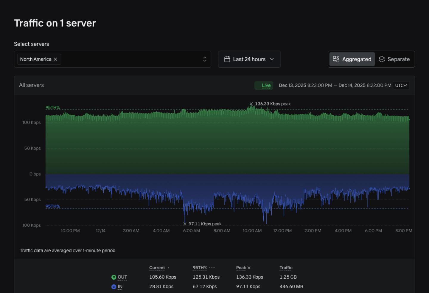Expand the server selection dropdown arrows
429x293 pixels.
(x=205, y=59)
